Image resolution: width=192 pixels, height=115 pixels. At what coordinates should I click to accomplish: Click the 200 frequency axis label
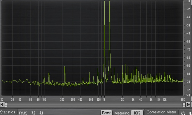(x=62, y=100)
